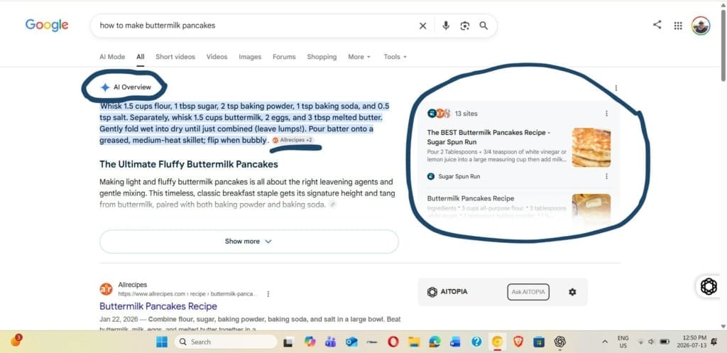
Task: Open the AI Overview three-dot options menu
Action: 616,87
